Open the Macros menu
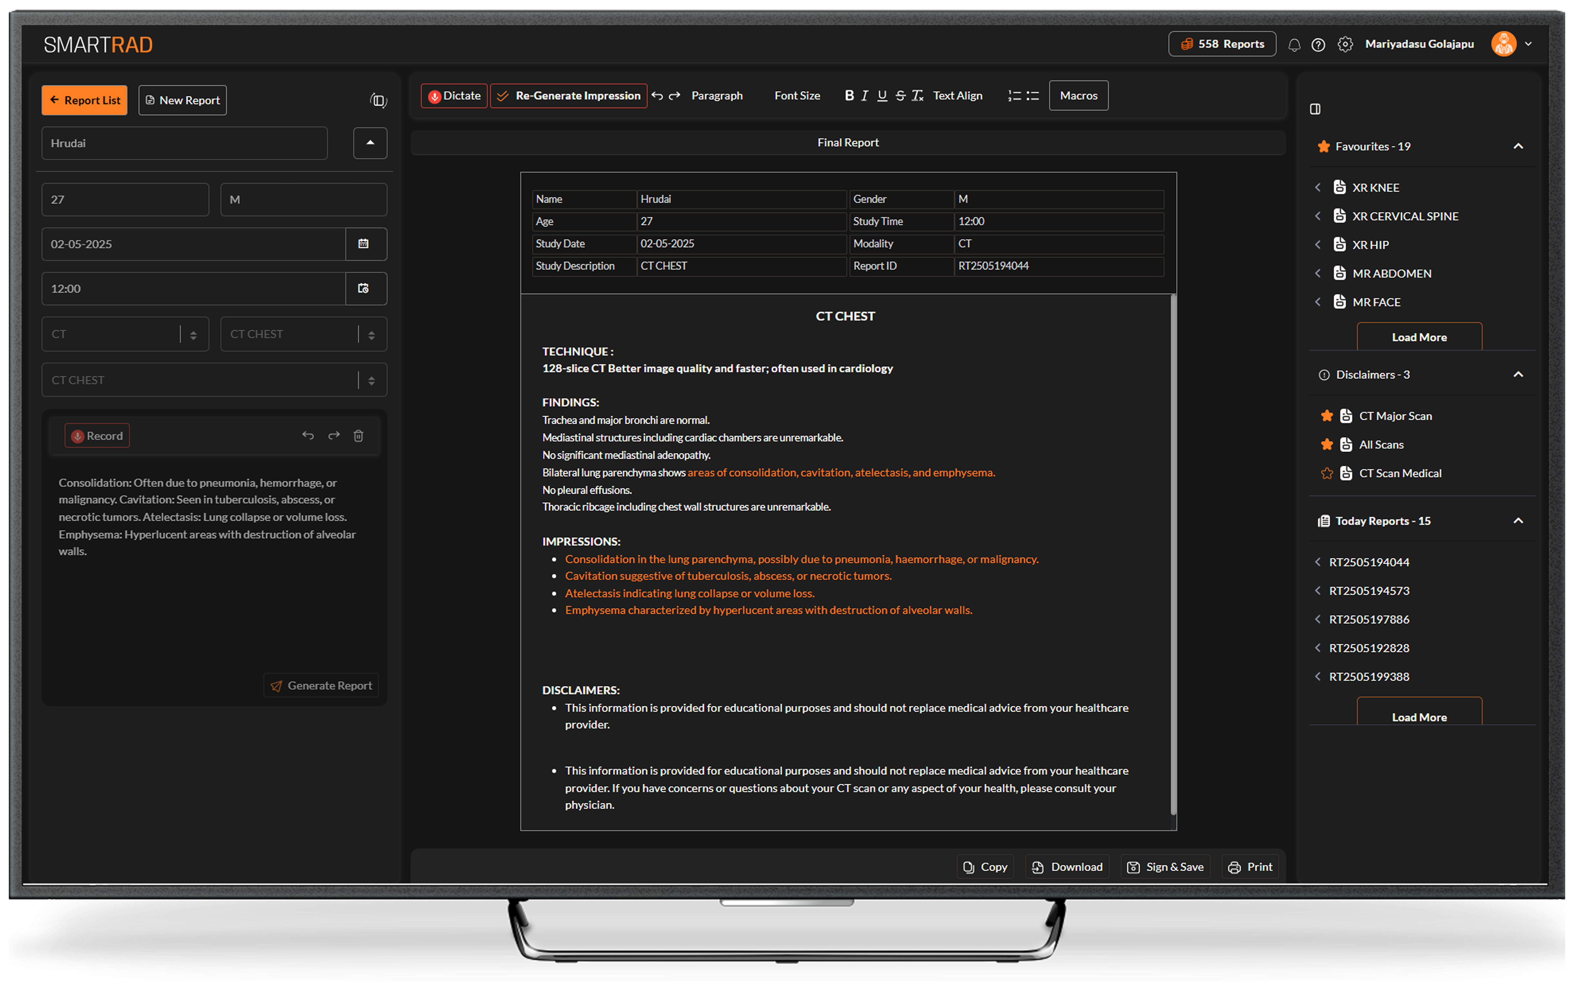Screen dimensions: 1575x996 click(x=1078, y=96)
